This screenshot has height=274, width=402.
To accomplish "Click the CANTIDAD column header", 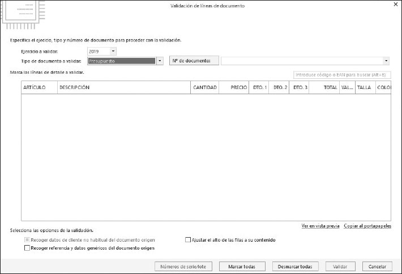I will (x=205, y=88).
